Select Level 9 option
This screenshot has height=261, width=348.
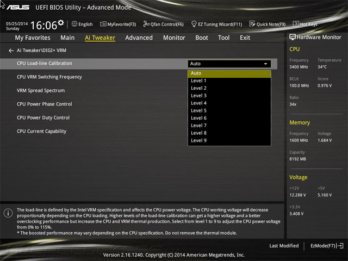click(x=229, y=140)
